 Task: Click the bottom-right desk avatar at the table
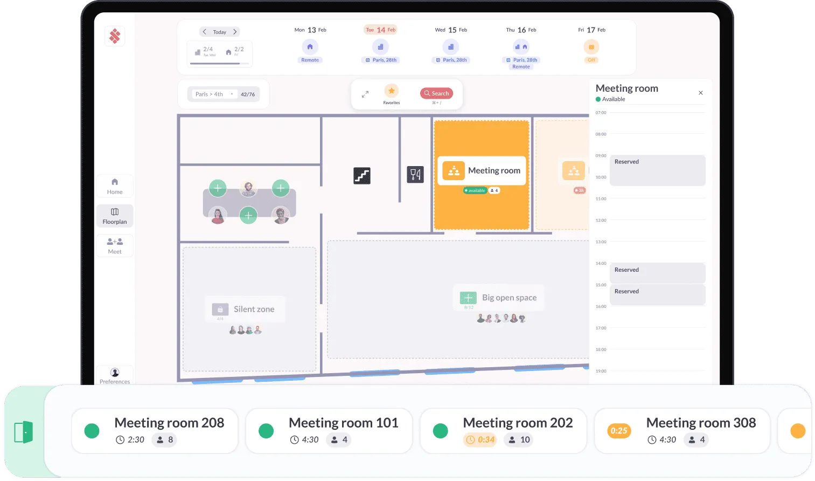[x=281, y=216]
